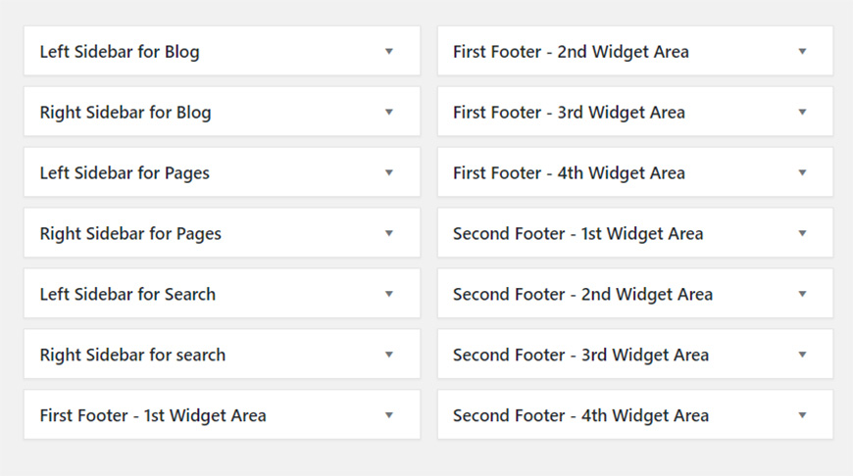Click First Footer 2nd Widget Area arrow
The width and height of the screenshot is (853, 476).
802,51
